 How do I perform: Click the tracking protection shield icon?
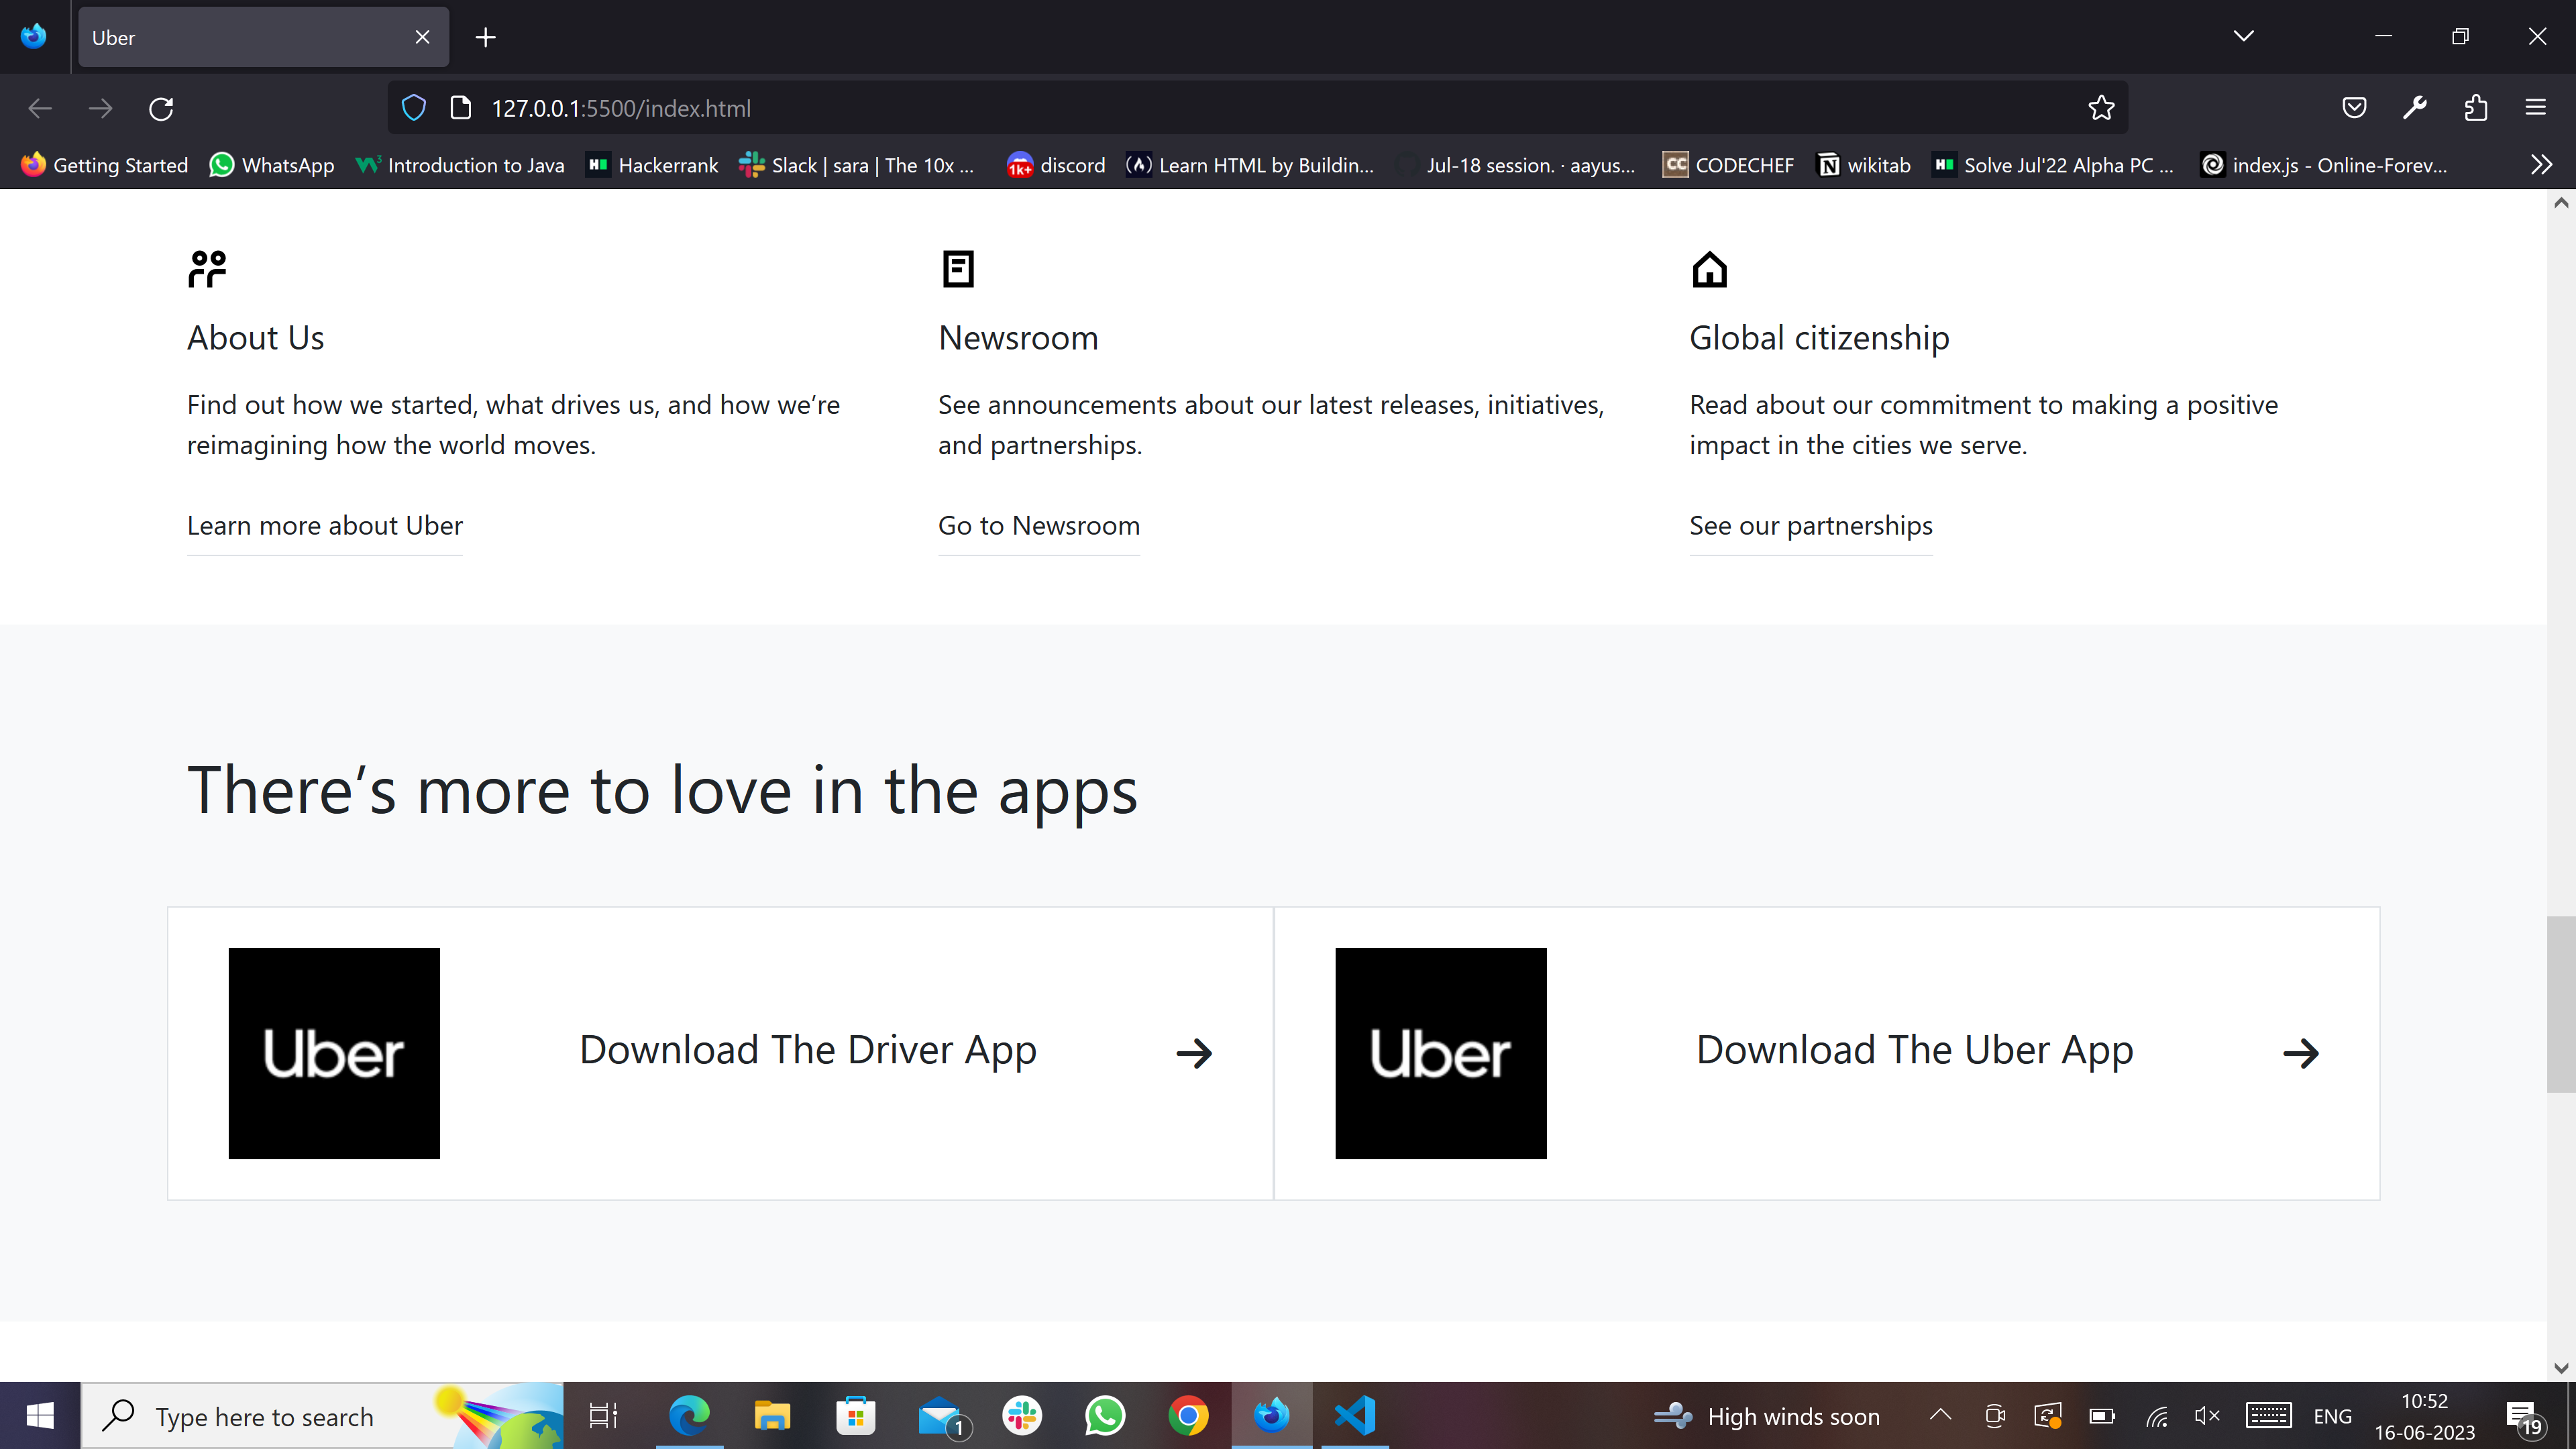coord(413,108)
